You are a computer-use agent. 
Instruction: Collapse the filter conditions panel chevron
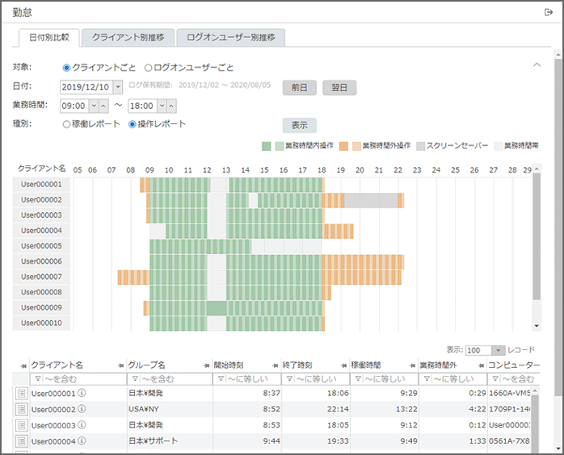coord(537,65)
